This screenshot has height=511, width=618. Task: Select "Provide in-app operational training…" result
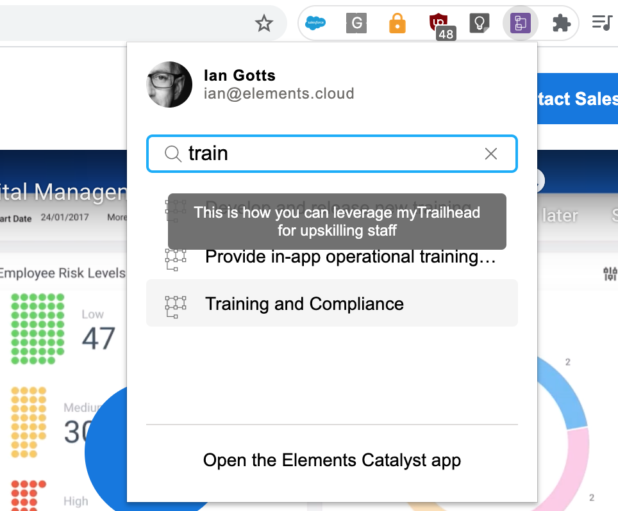click(x=349, y=257)
